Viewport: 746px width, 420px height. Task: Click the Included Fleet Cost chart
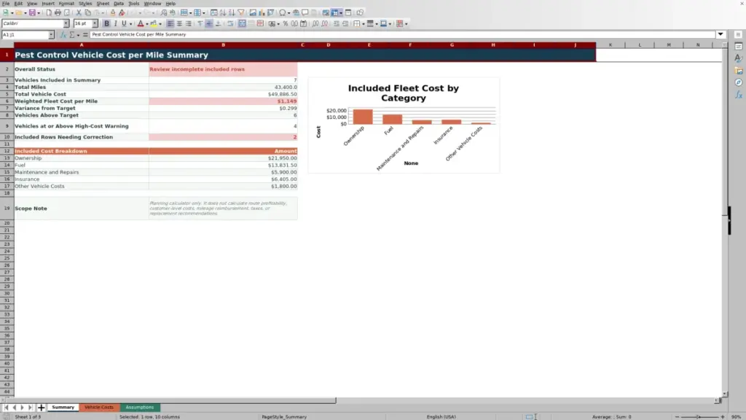(x=404, y=125)
